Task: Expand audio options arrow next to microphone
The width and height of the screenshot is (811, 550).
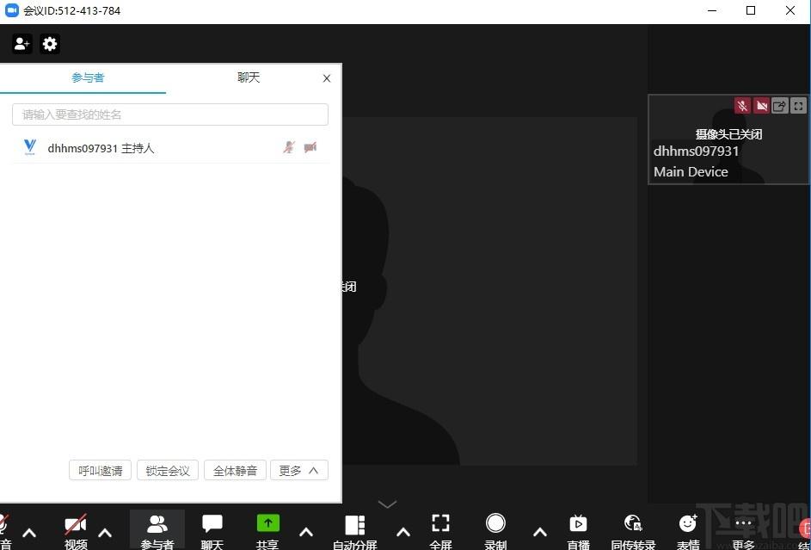Action: click(x=29, y=533)
